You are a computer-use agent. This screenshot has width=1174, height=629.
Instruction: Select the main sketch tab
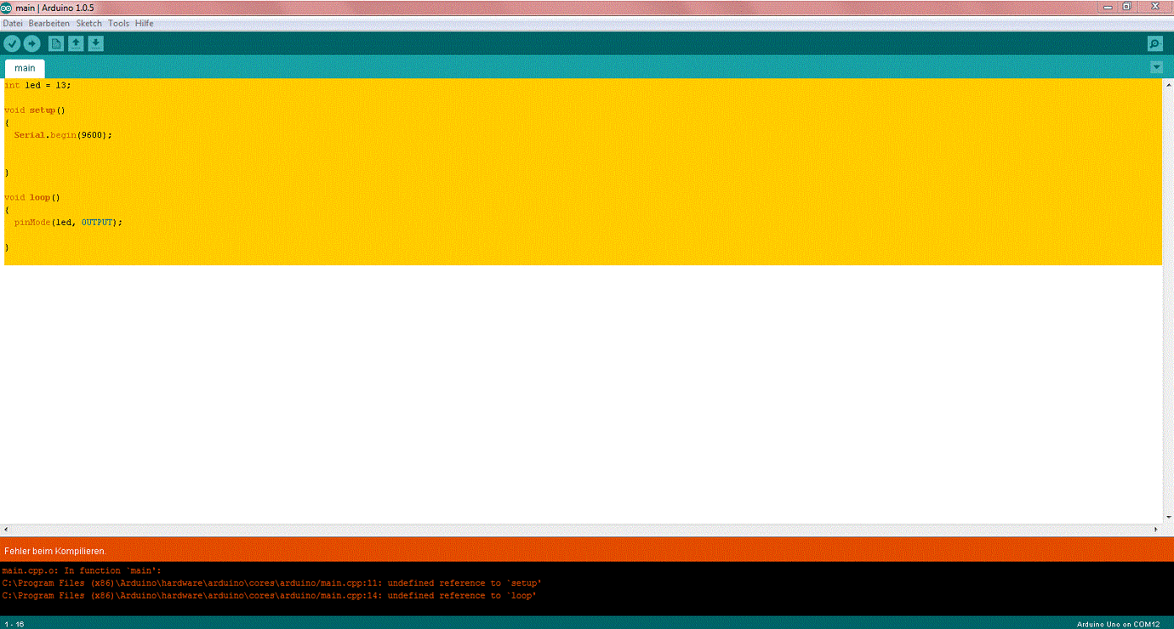25,67
